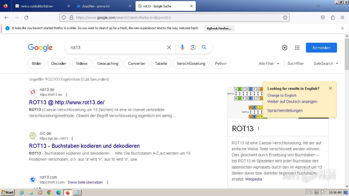This screenshot has width=349, height=196.
Task: Open Spracheinstellungen link
Action: 285,111
